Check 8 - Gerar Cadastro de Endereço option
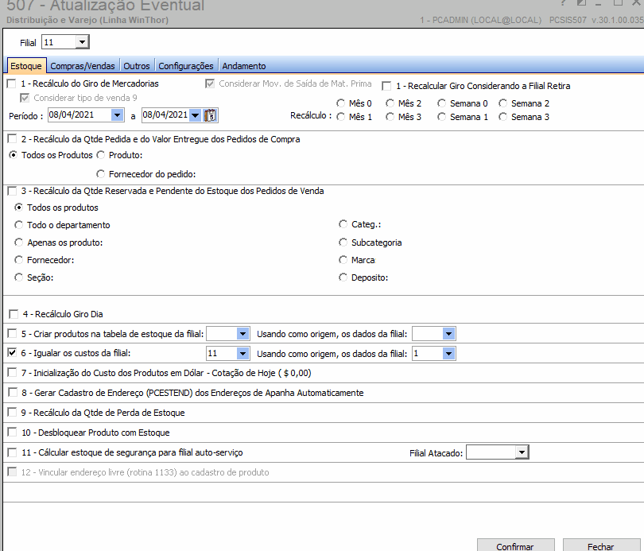644x551 pixels. pos(12,392)
